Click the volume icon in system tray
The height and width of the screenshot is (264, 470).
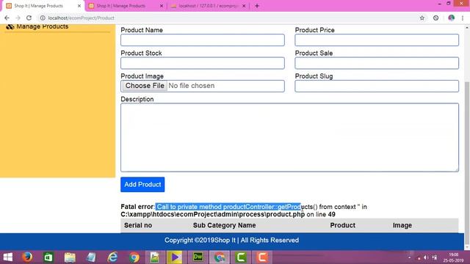coord(426,257)
